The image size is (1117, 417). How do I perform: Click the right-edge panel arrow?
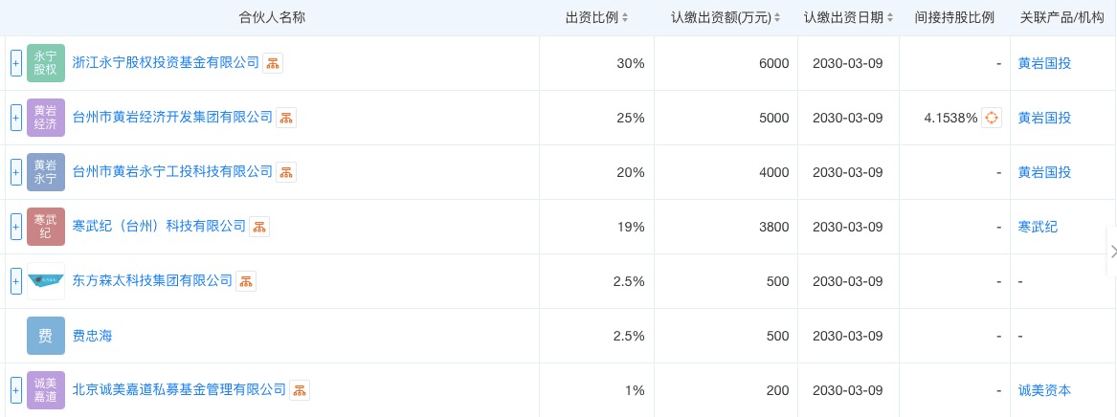(1113, 251)
